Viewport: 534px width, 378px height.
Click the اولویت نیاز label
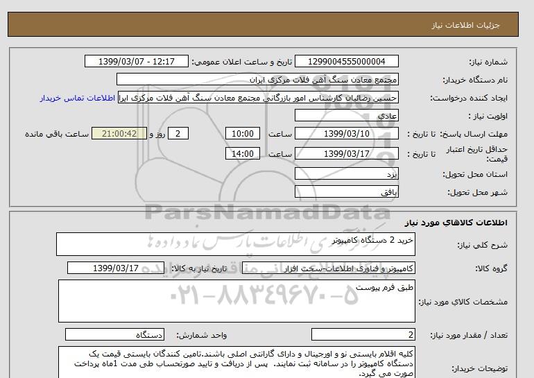pos(488,116)
